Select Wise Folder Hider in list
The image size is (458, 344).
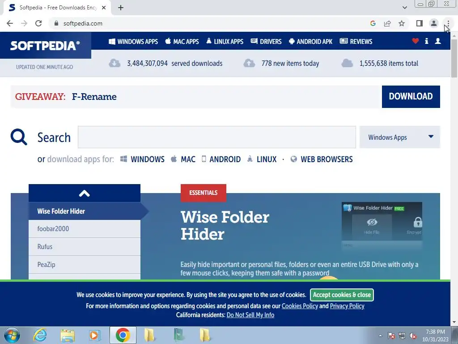coord(85,211)
